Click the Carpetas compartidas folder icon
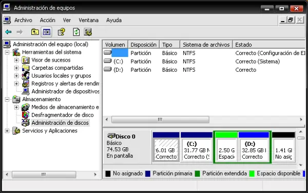 pos(26,68)
